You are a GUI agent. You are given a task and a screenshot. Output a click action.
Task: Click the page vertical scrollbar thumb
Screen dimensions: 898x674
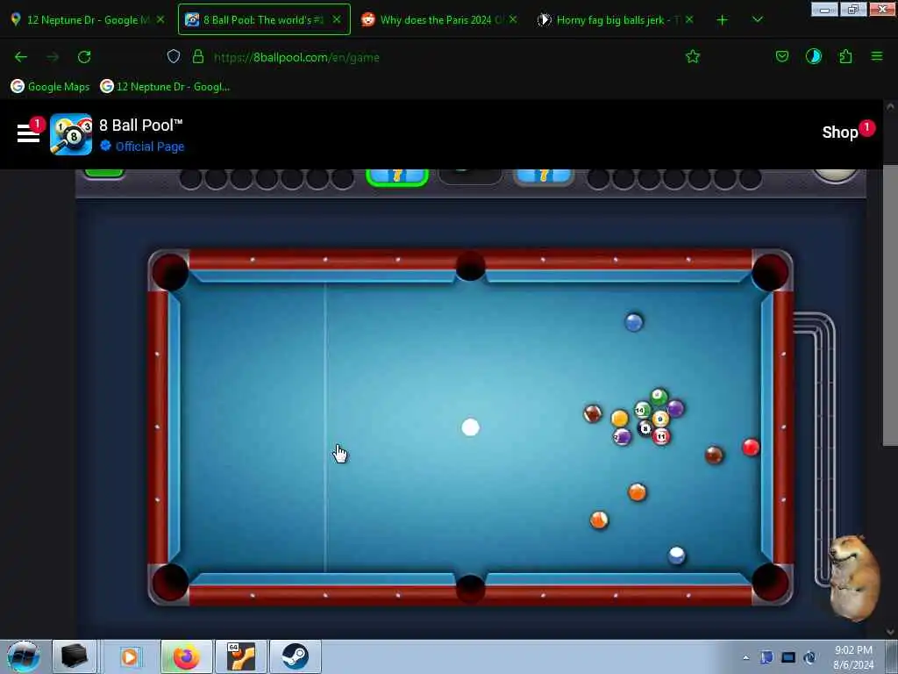pyautogui.click(x=890, y=305)
